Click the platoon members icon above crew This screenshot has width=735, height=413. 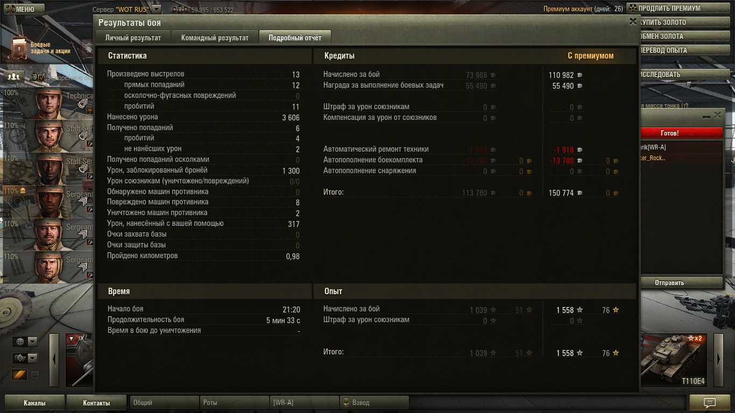[14, 76]
